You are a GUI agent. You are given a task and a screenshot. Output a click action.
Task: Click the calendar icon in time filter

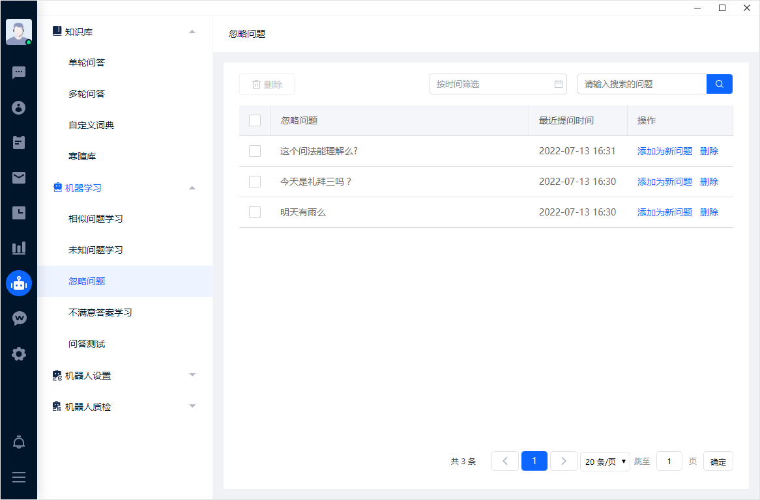pos(559,84)
